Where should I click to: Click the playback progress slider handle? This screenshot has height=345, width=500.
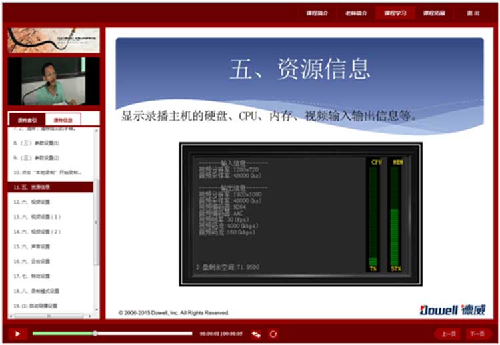click(x=95, y=333)
